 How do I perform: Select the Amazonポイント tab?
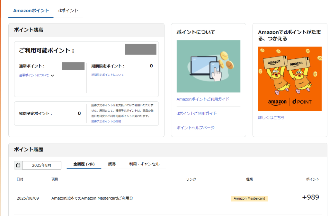[31, 11]
